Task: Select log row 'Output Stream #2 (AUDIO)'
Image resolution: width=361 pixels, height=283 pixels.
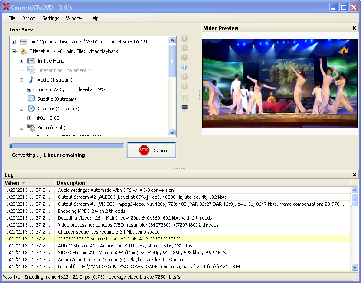Action: point(176,197)
